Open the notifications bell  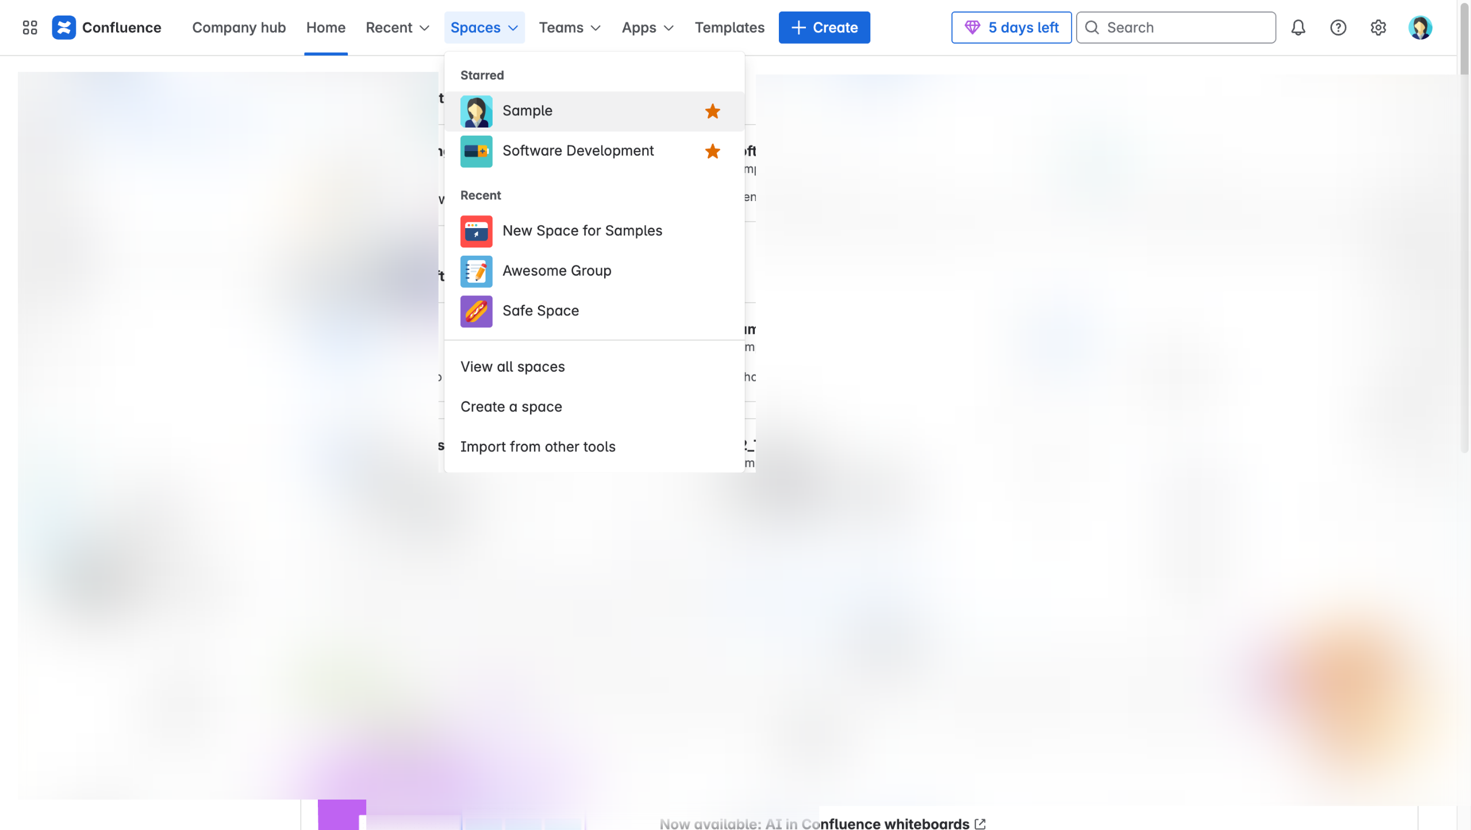click(x=1298, y=28)
